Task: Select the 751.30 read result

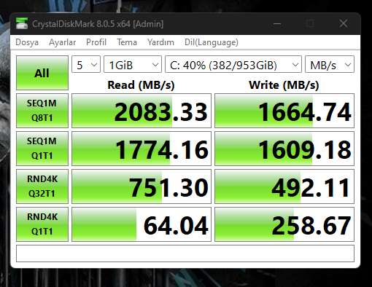Action: click(142, 186)
